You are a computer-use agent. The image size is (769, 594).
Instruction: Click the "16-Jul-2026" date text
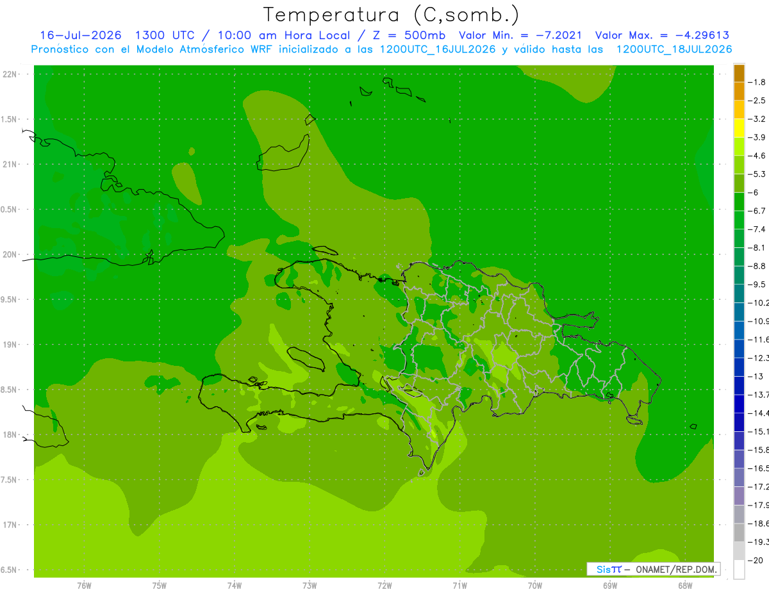pos(82,35)
